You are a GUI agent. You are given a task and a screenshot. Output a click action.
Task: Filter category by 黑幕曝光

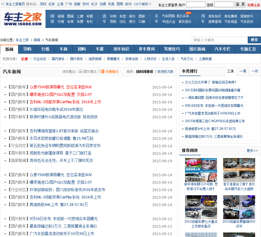click(x=113, y=59)
